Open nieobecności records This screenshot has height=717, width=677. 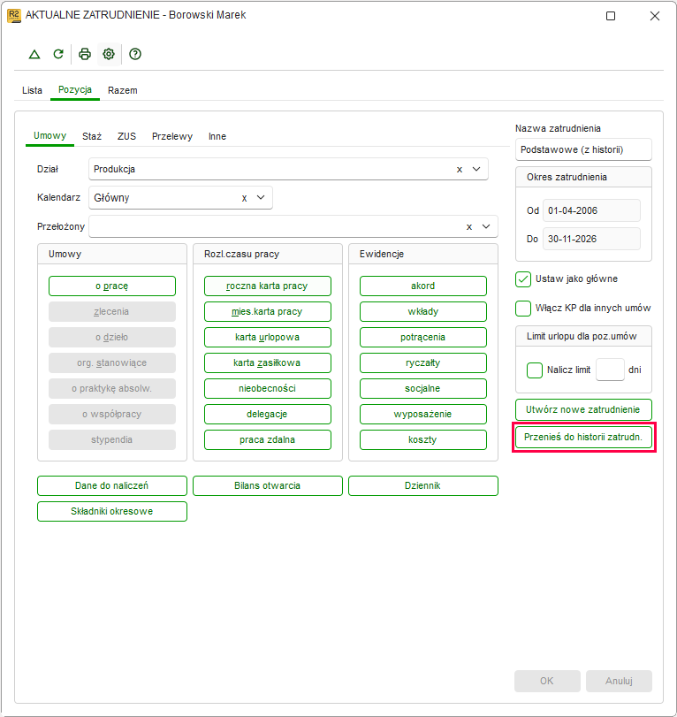coord(268,389)
